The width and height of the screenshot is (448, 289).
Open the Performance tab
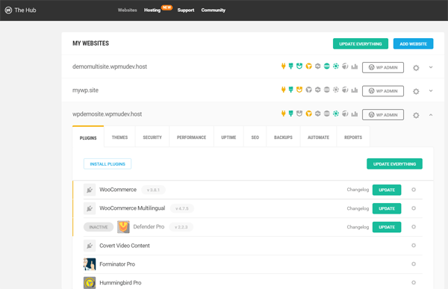pyautogui.click(x=191, y=137)
